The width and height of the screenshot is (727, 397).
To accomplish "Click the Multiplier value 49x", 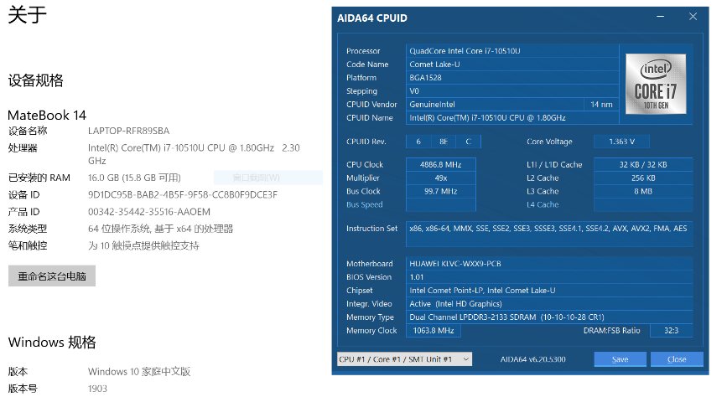I will point(441,178).
